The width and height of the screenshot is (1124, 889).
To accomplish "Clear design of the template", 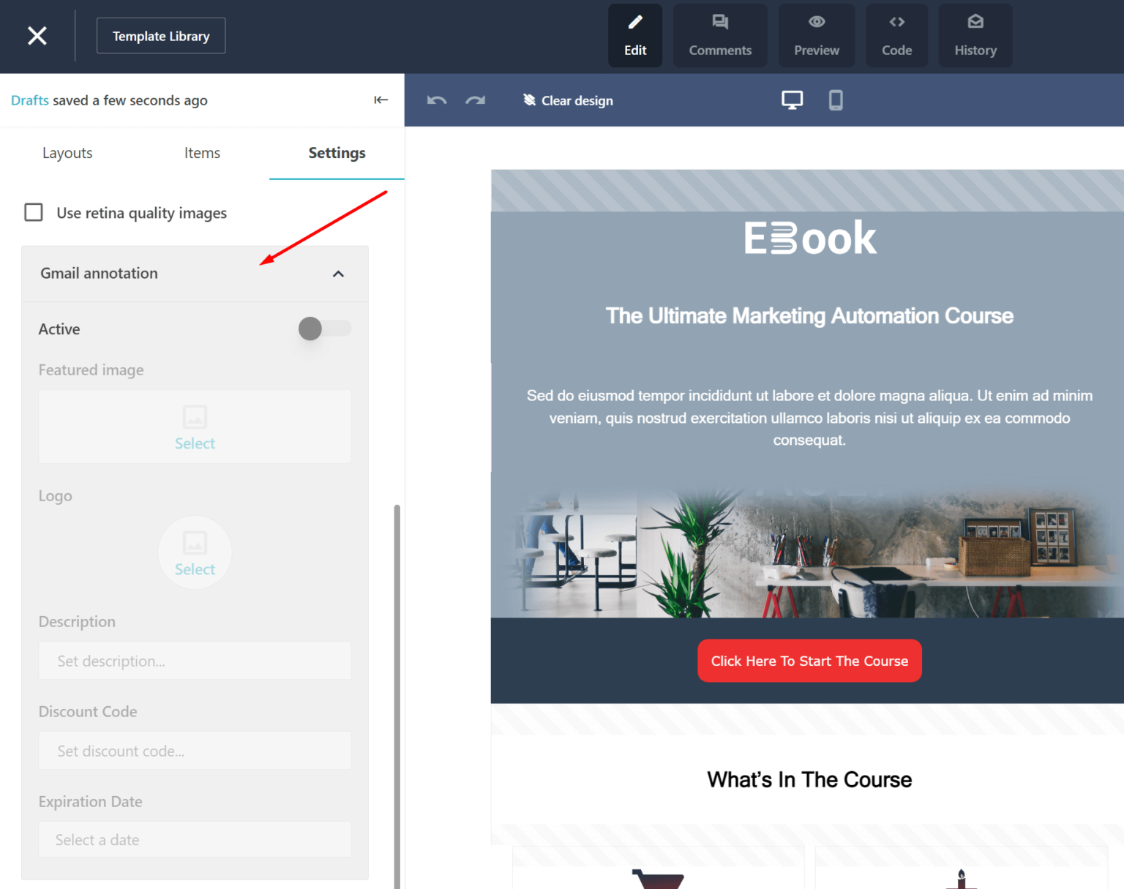I will pos(569,100).
